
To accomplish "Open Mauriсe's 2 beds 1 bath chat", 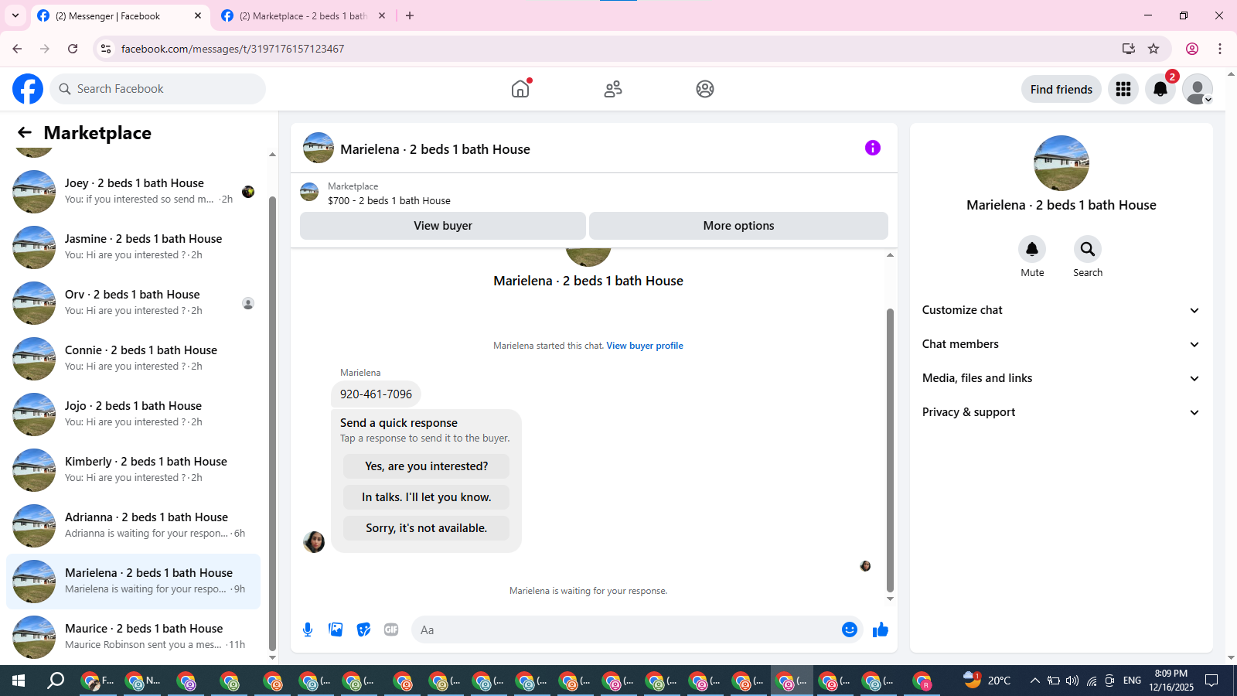I will click(133, 637).
